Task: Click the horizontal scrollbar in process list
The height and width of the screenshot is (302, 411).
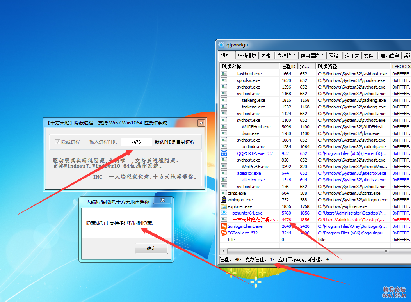Action: tap(312, 251)
